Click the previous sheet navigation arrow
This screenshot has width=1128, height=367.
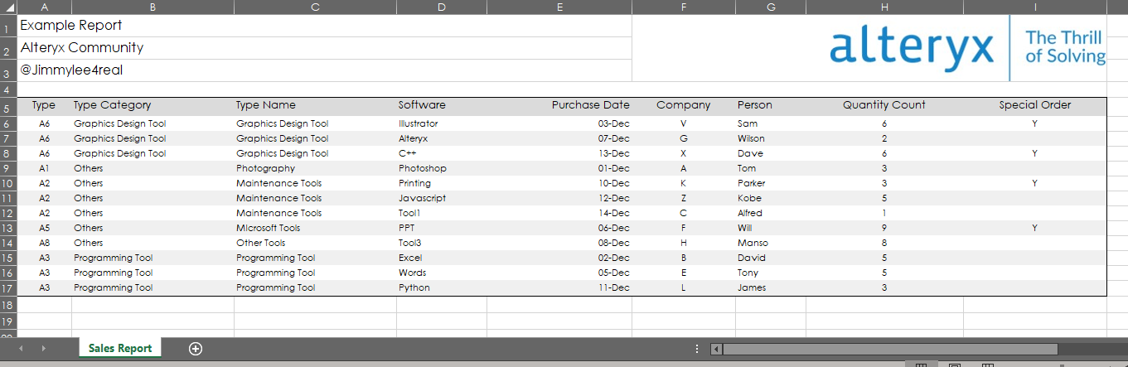click(x=22, y=349)
